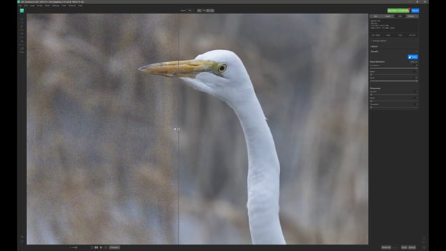Click the teal app logo icon below the menu bar
Screen dimensions: 446x251
coord(22,10)
